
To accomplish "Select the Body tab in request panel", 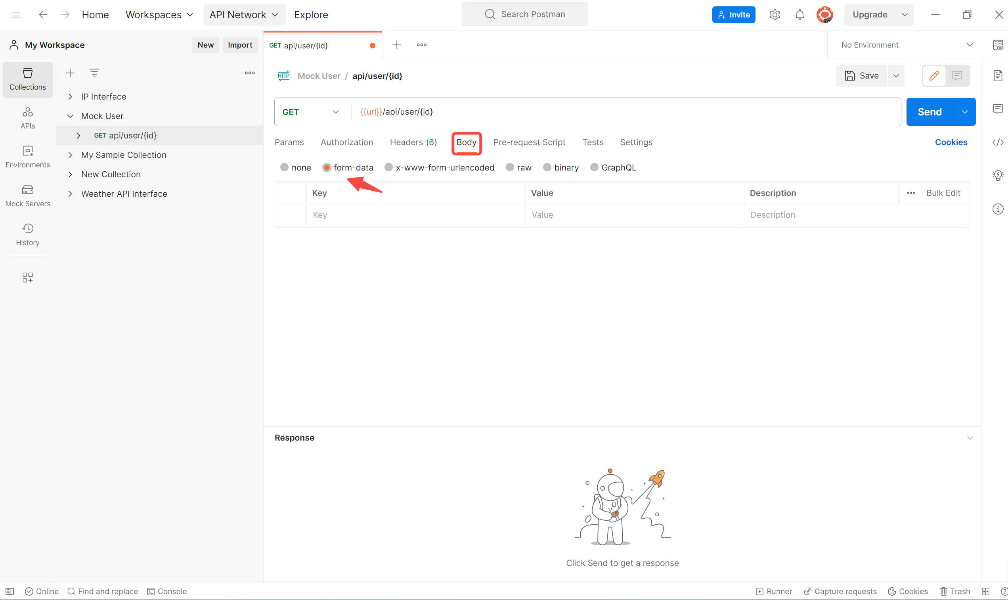I will click(x=467, y=142).
